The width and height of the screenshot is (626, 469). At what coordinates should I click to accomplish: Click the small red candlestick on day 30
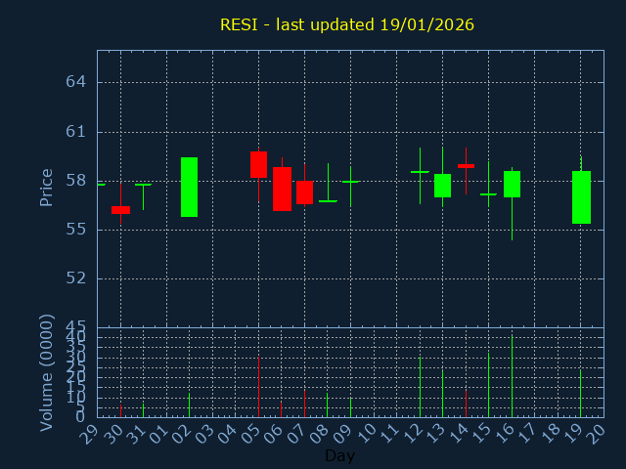point(120,210)
